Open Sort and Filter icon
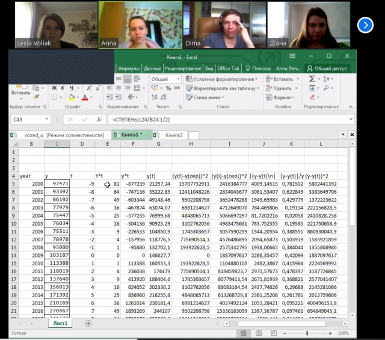This screenshot has width=385, height=340. (x=326, y=79)
